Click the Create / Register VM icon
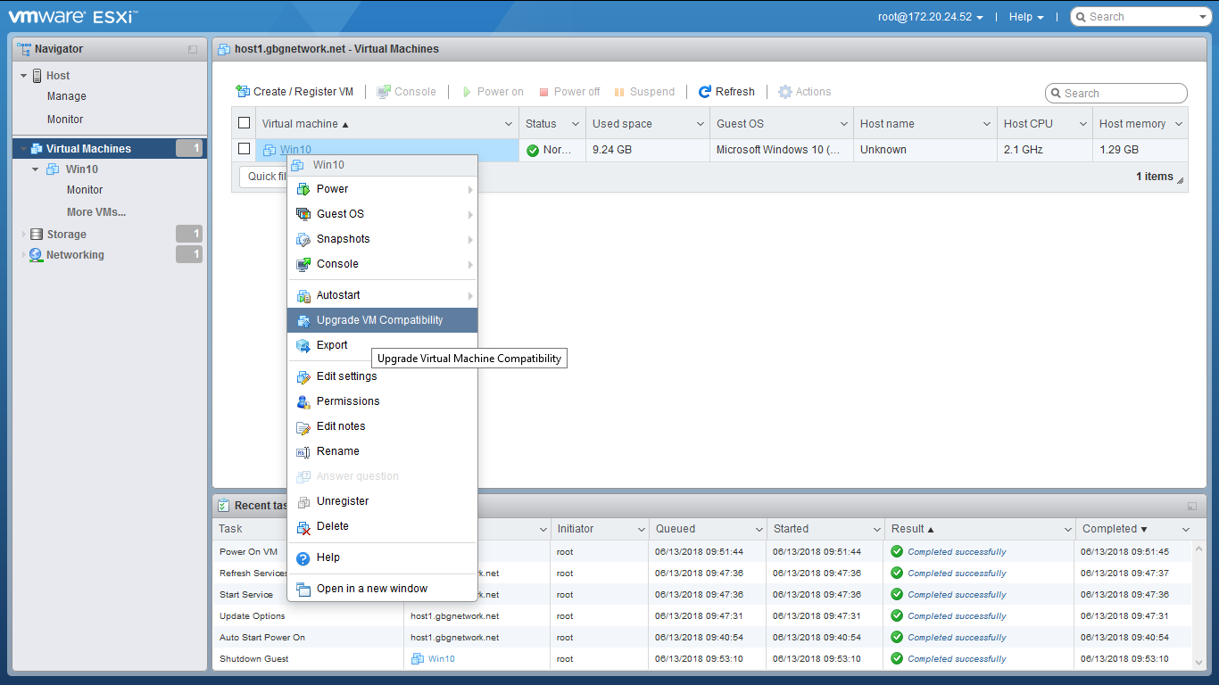 click(243, 92)
